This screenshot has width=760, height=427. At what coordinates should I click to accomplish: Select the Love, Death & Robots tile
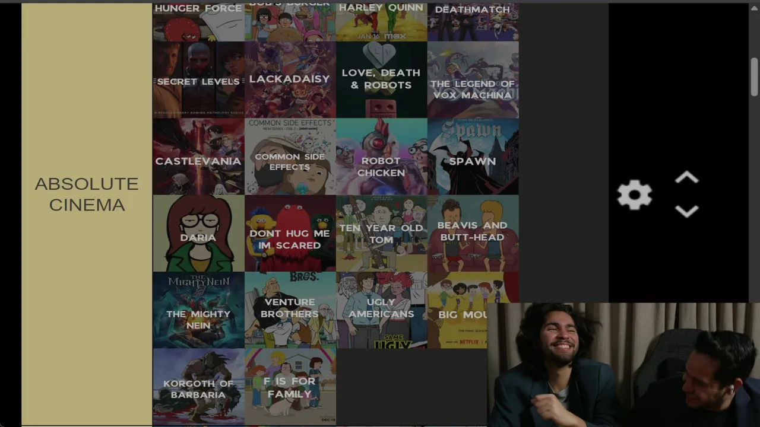pyautogui.click(x=381, y=80)
